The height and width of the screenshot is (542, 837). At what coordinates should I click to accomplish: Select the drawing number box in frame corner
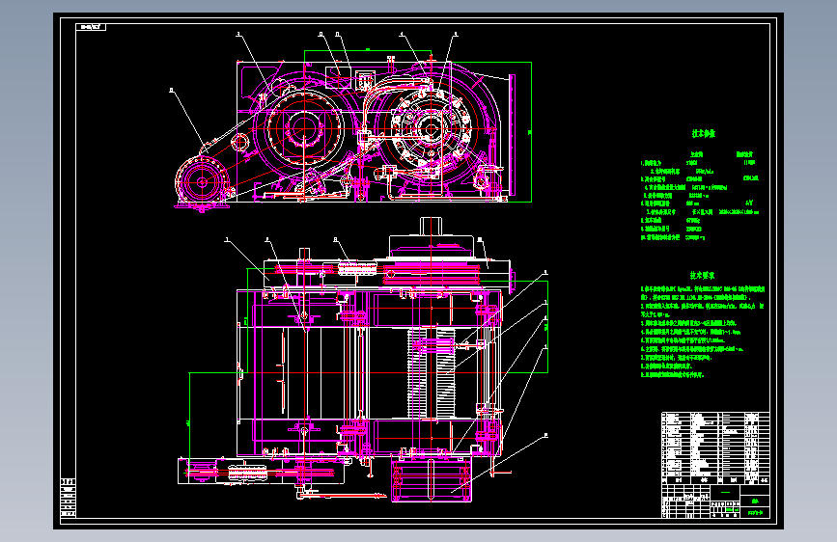click(x=92, y=27)
